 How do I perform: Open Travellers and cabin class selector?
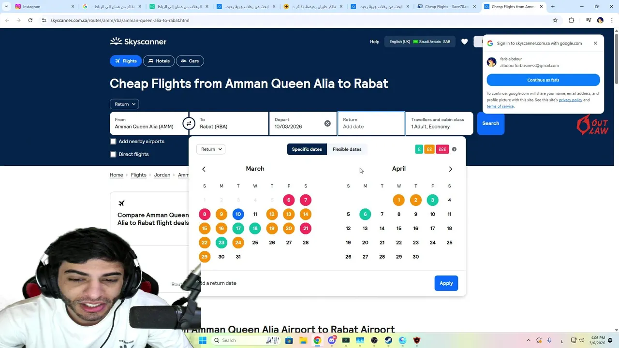[439, 123]
